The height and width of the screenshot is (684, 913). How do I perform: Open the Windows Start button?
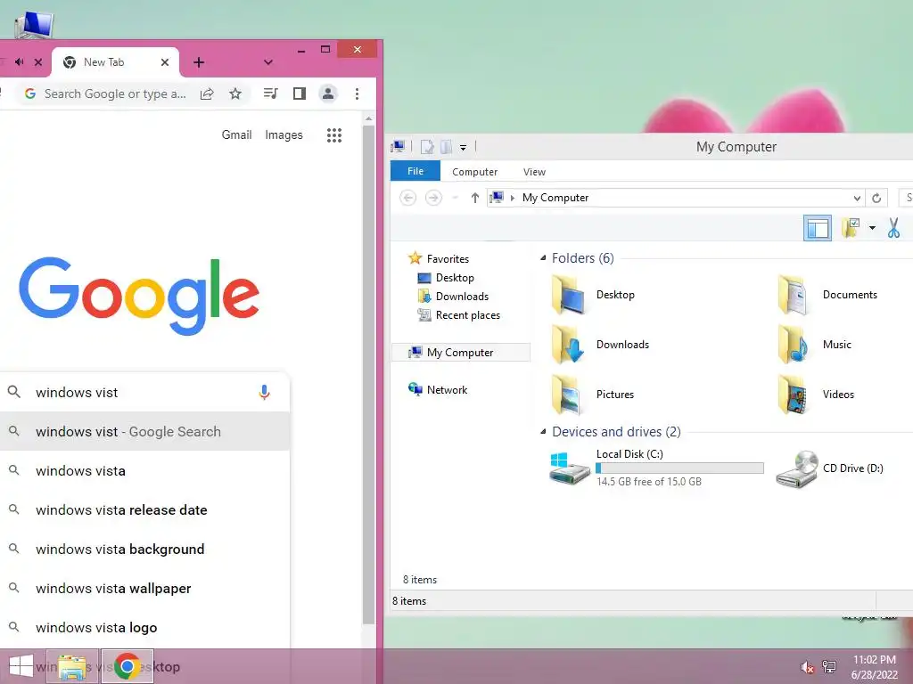[21, 666]
